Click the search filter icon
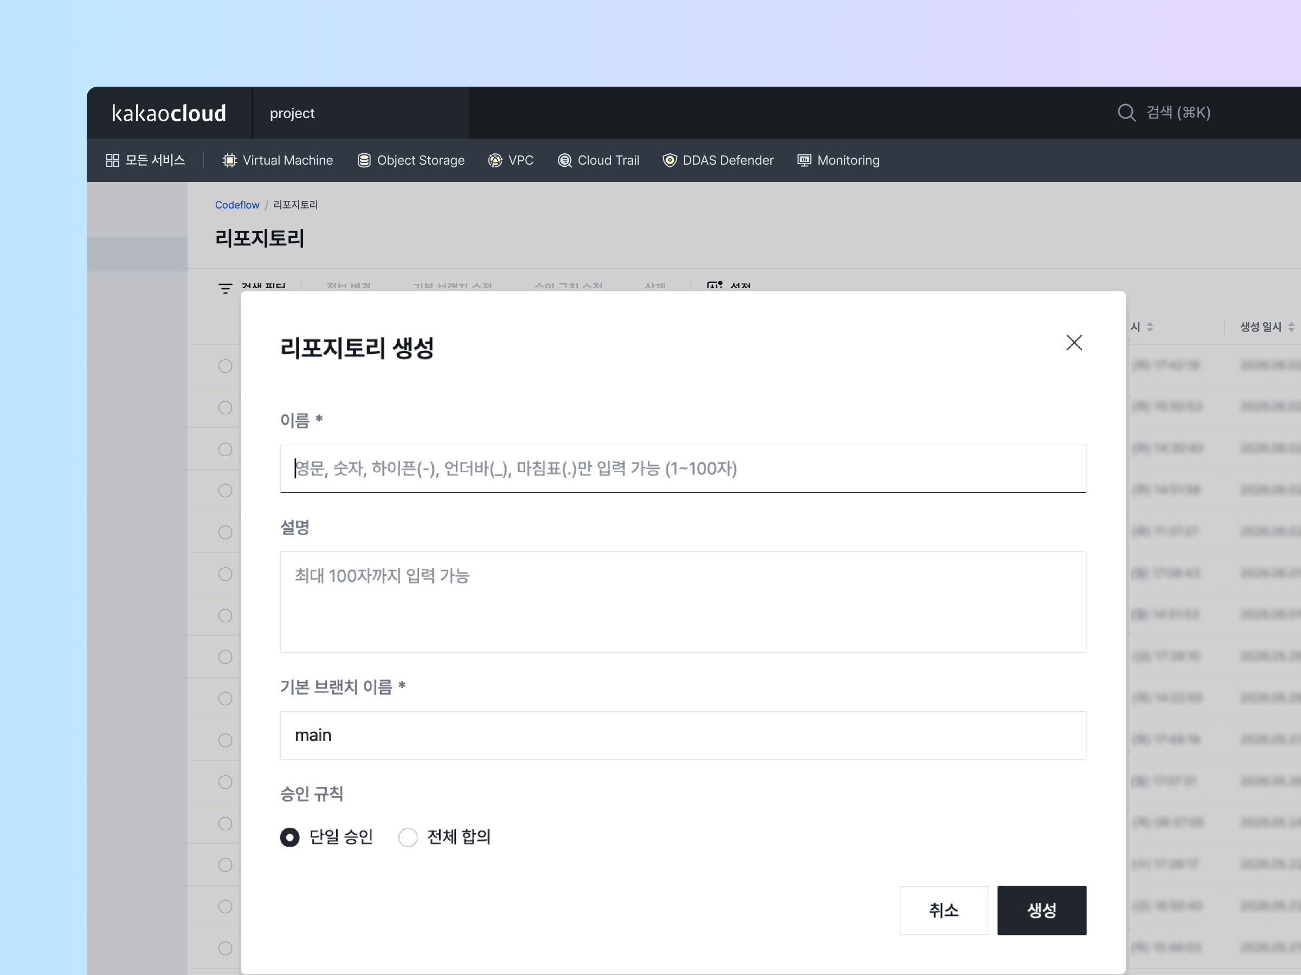1301x975 pixels. [x=226, y=288]
